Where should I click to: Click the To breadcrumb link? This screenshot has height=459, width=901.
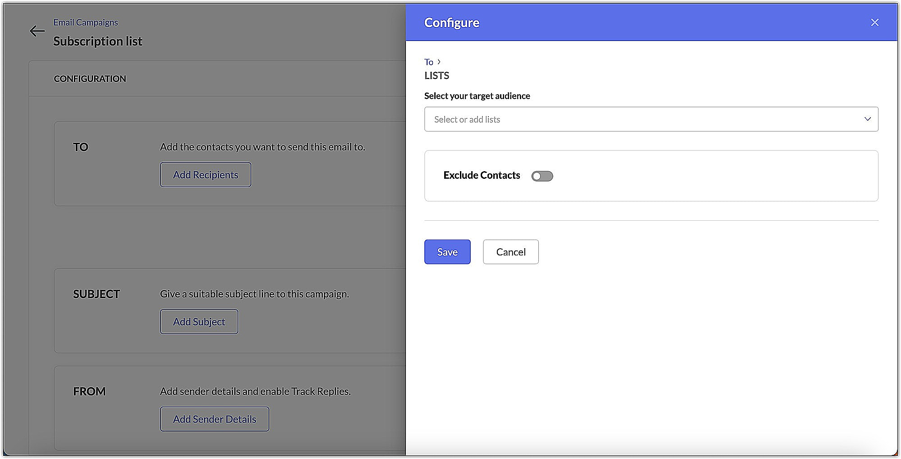click(x=428, y=62)
